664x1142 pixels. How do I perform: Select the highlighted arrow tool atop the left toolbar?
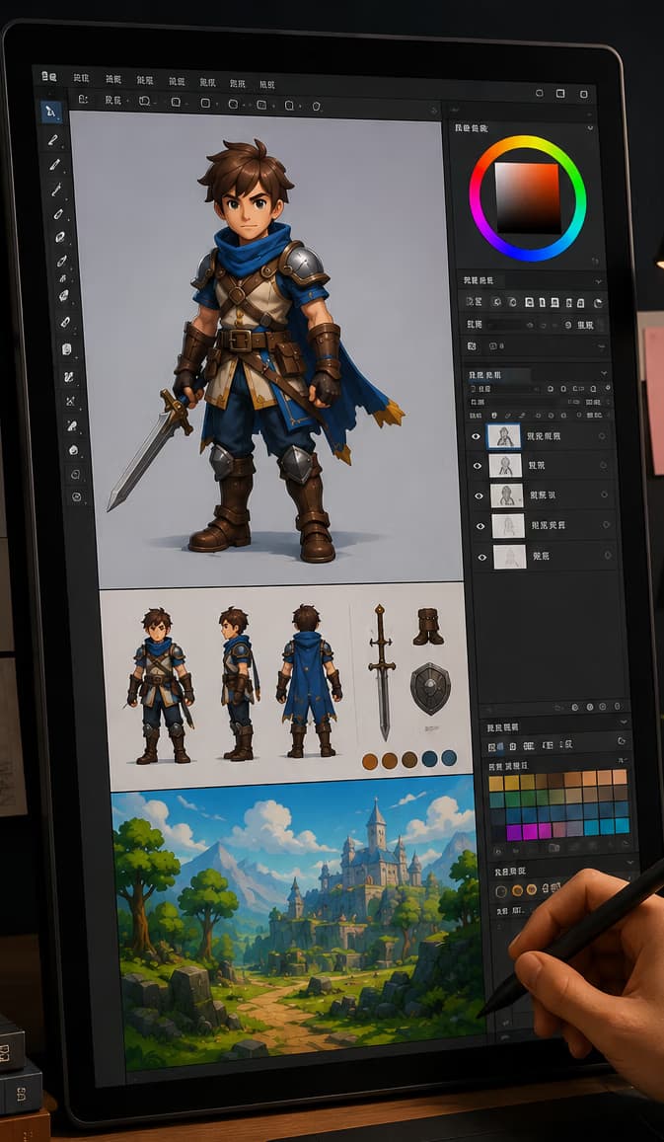[x=51, y=113]
